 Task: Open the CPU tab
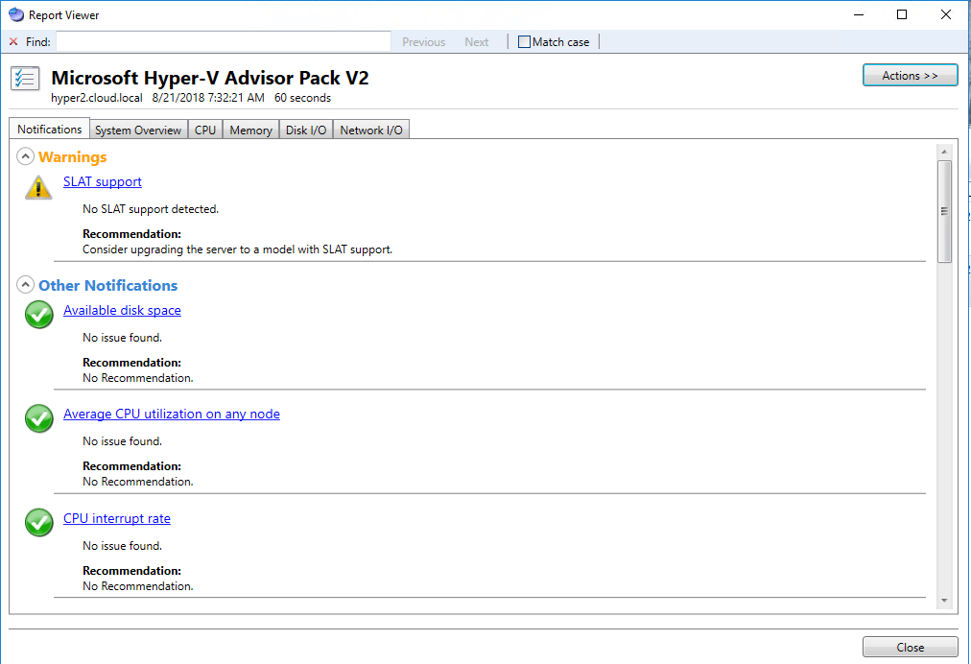coord(205,130)
